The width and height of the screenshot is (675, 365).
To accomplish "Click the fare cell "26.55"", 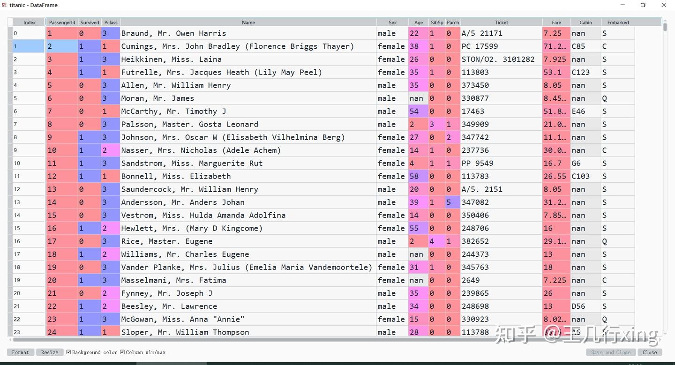I will point(556,176).
